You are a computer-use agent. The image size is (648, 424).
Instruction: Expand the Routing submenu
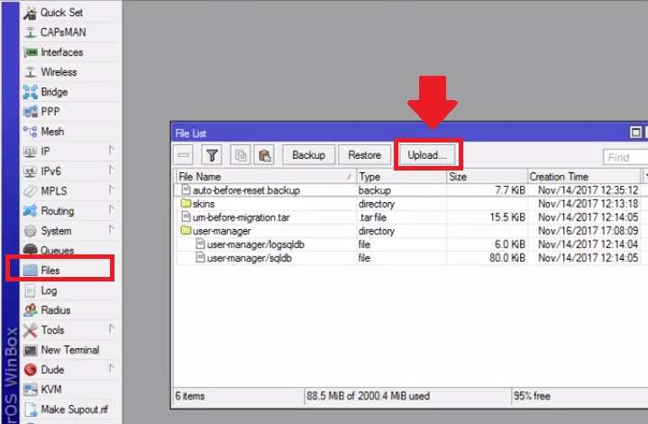click(57, 211)
